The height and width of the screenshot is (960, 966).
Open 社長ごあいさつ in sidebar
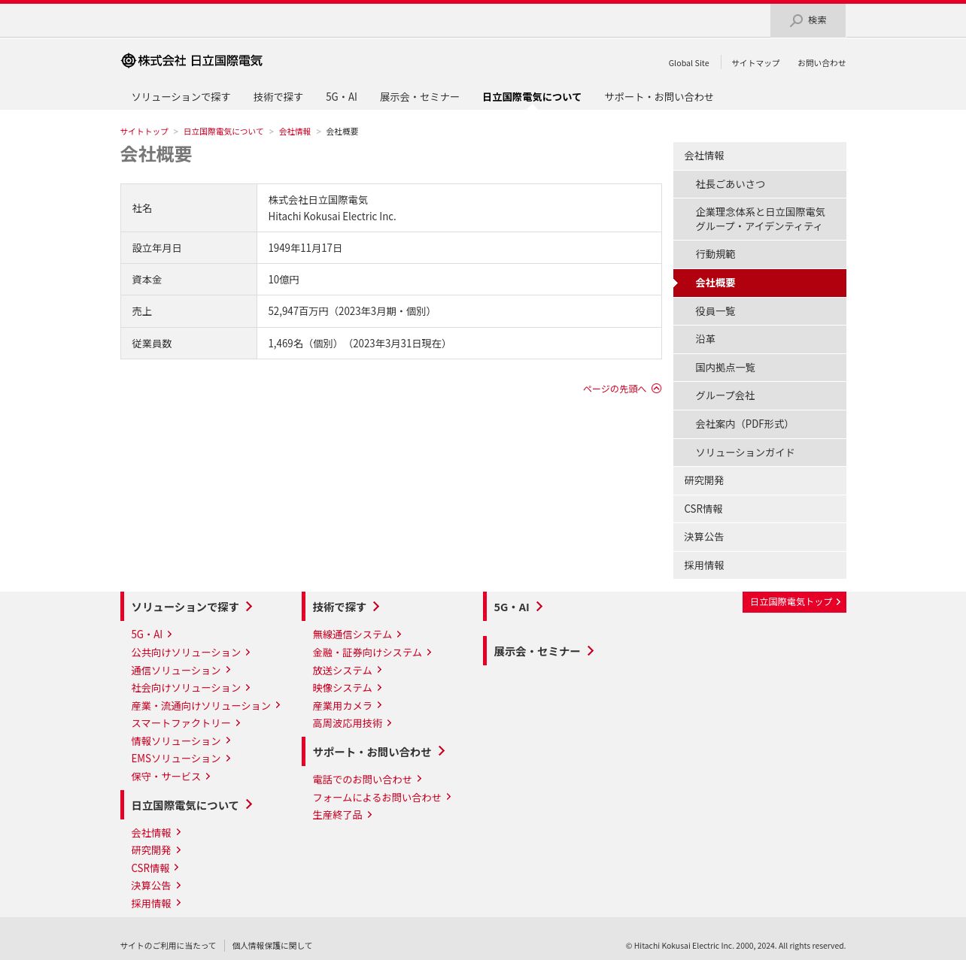[760, 184]
